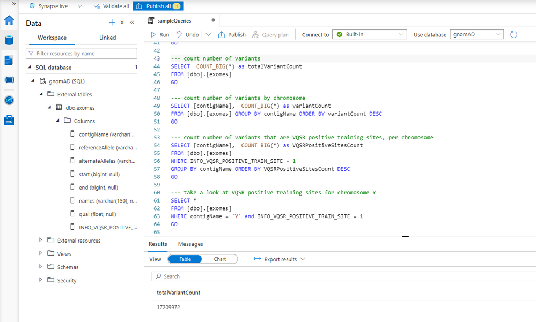
Task: Undo the last change
Action: [x=188, y=34]
